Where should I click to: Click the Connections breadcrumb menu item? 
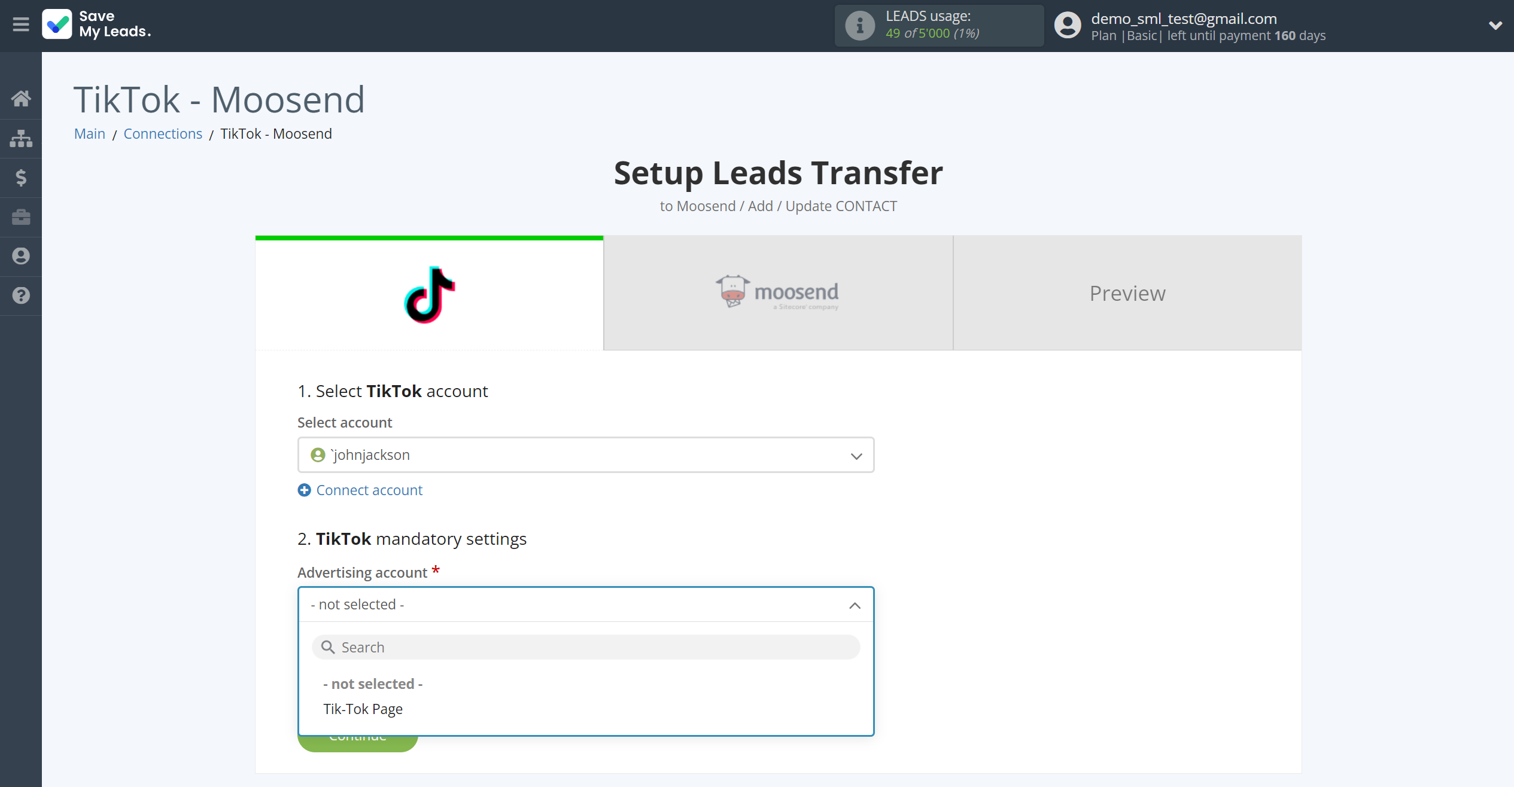coord(162,133)
